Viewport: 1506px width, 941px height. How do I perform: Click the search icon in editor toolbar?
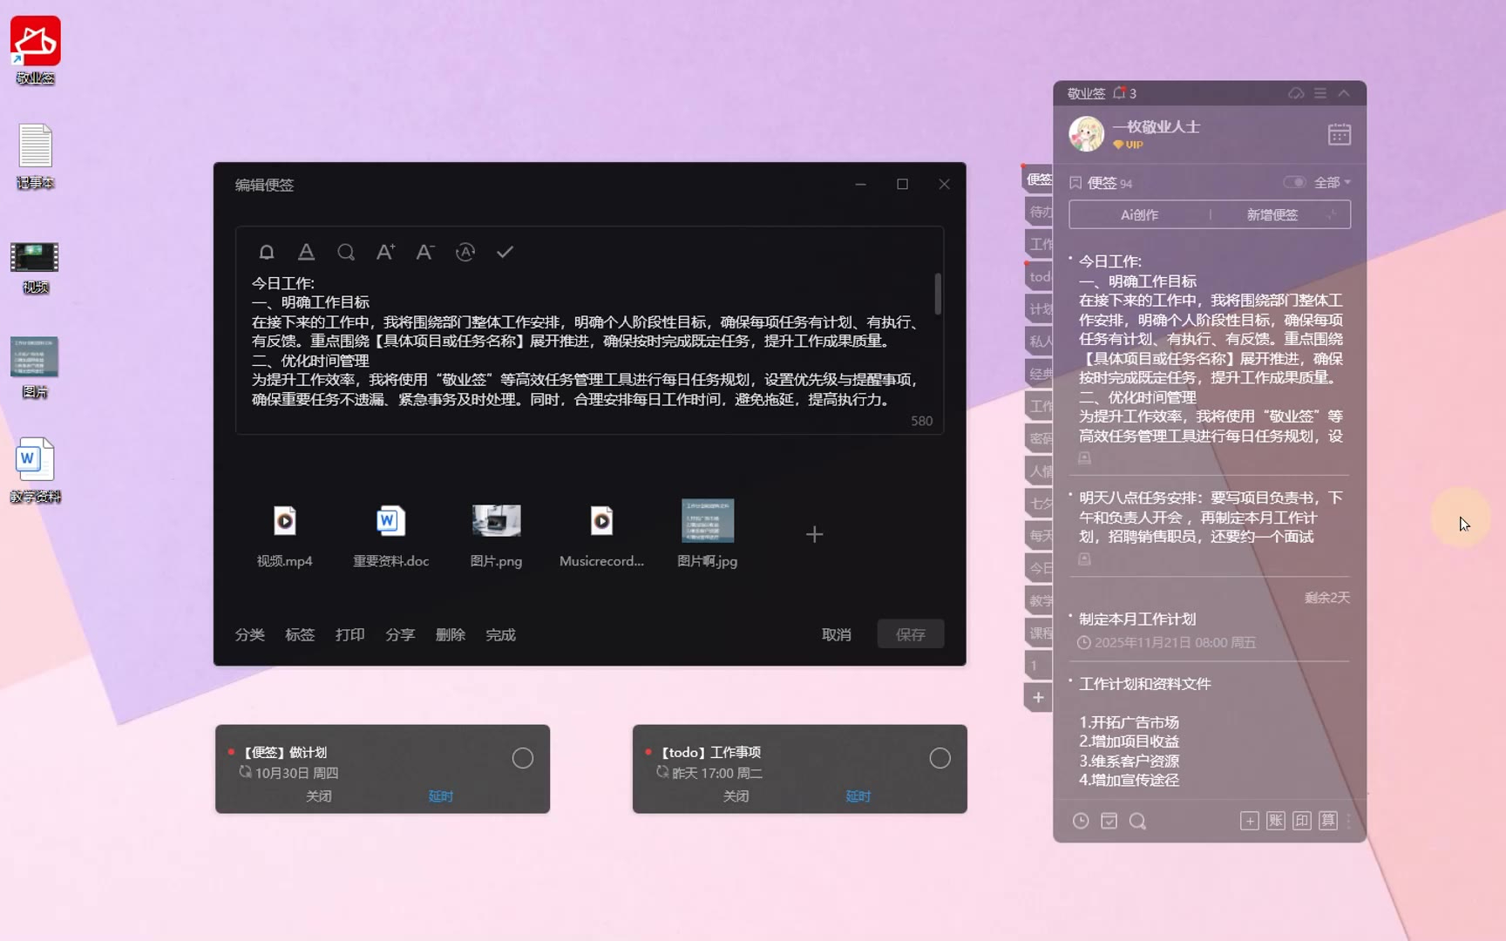click(x=346, y=252)
